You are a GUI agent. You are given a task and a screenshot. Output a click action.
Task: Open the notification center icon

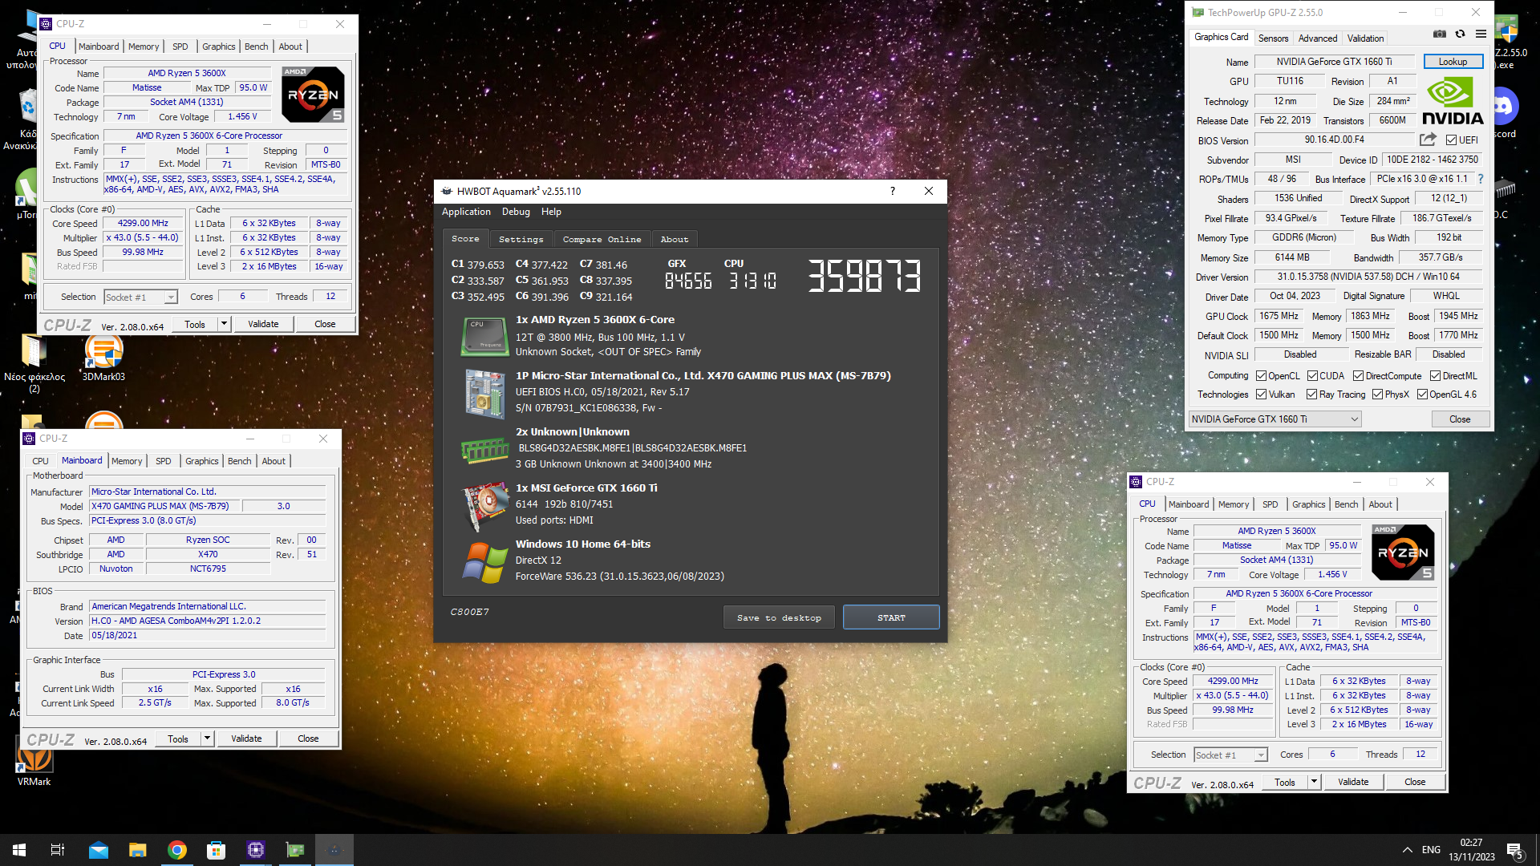click(x=1515, y=850)
